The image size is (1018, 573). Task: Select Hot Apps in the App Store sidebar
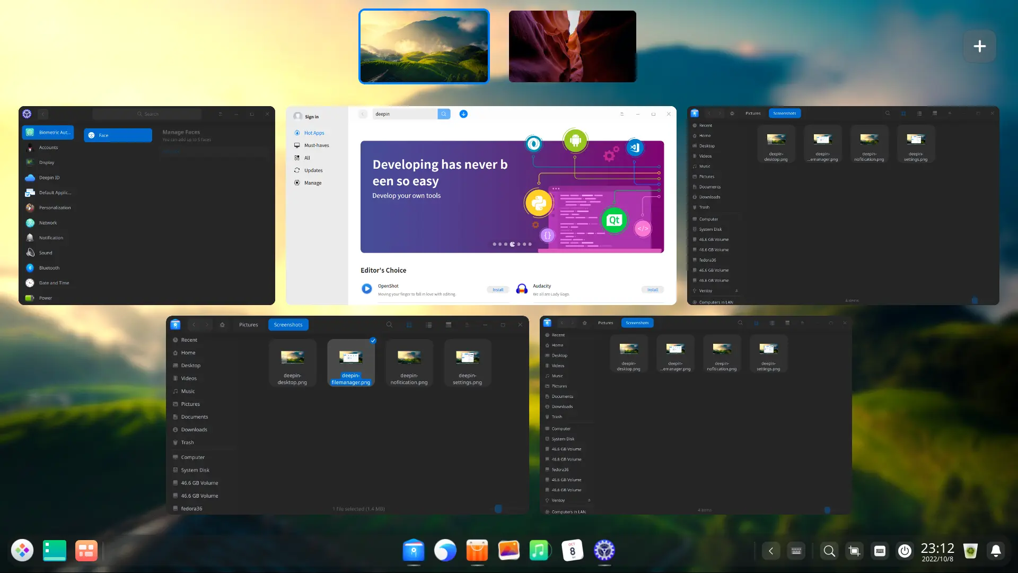coord(314,133)
